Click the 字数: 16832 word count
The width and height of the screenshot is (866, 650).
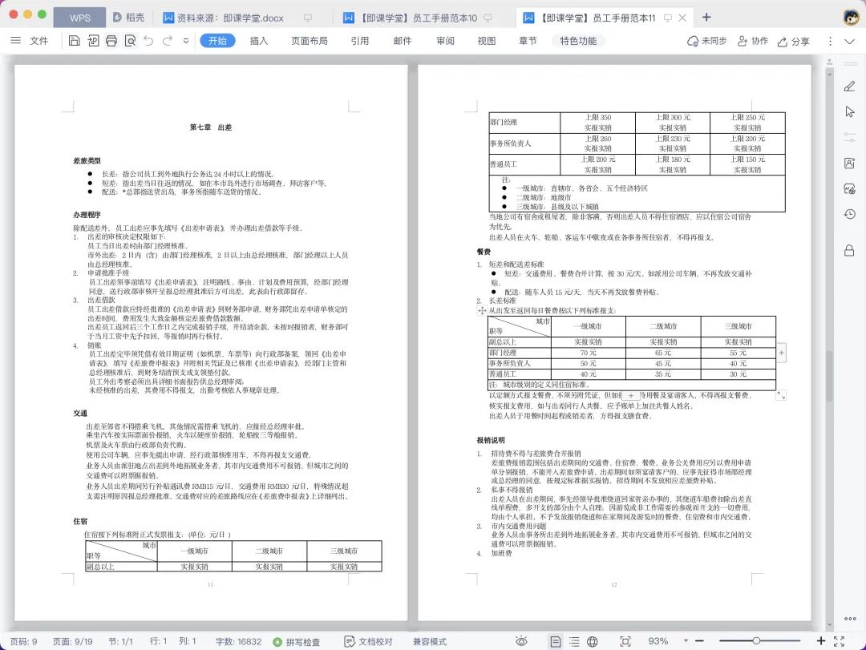click(x=238, y=642)
